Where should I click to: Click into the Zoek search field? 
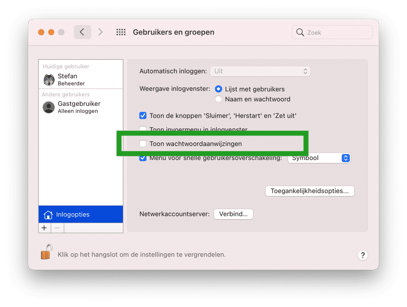(332, 32)
